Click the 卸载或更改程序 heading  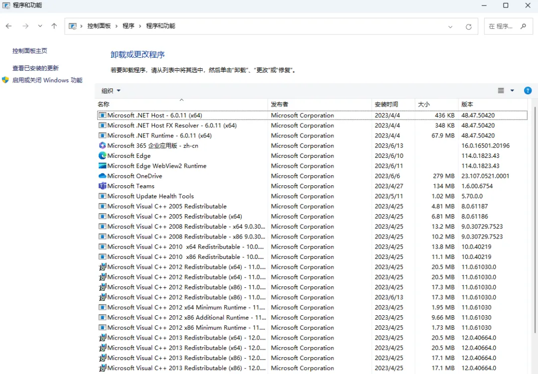click(137, 55)
